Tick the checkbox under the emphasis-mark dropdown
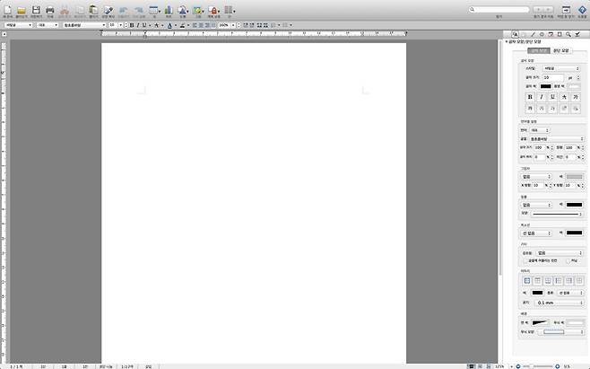590x369 pixels. pyautogui.click(x=525, y=260)
